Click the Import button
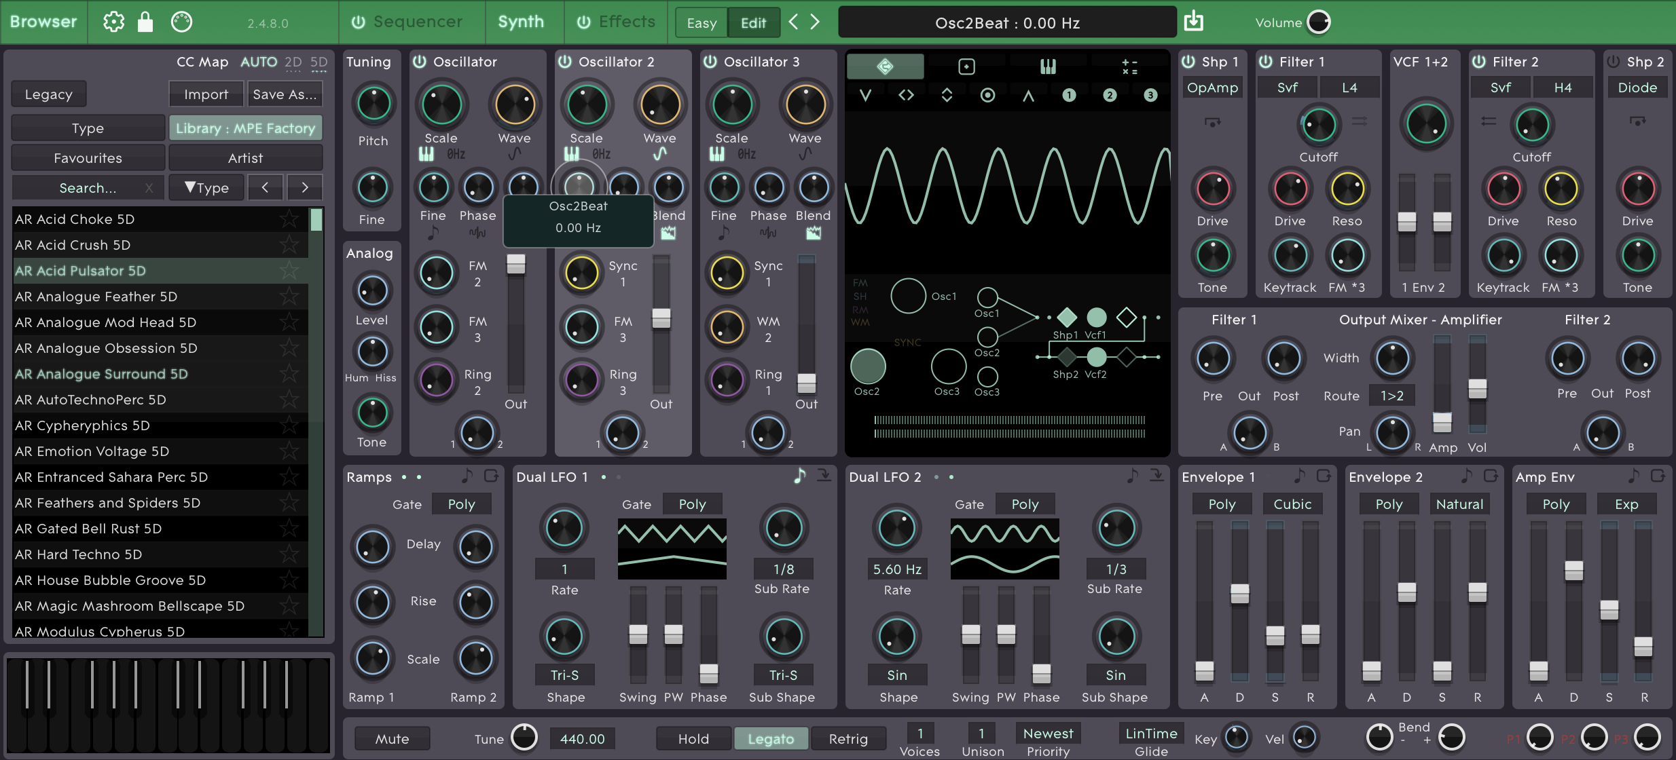The width and height of the screenshot is (1676, 760). (206, 94)
